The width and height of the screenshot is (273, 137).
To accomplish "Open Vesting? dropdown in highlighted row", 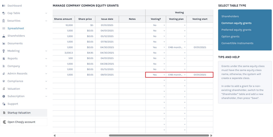I will pyautogui.click(x=164, y=75).
